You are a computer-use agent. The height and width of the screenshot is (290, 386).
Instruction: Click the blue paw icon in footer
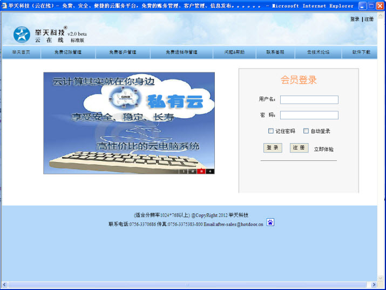click(270, 222)
